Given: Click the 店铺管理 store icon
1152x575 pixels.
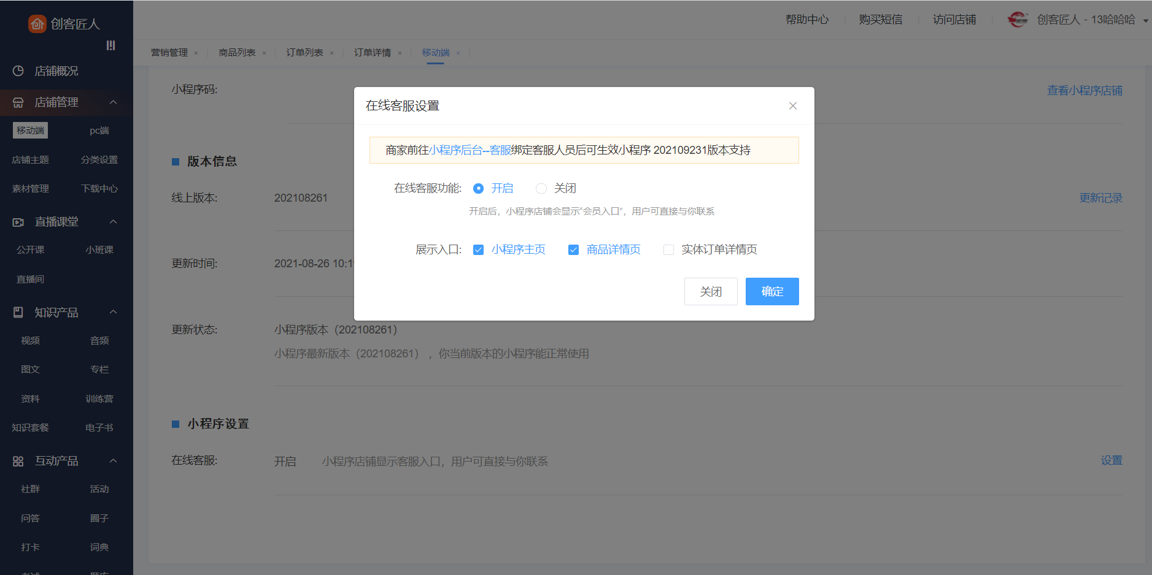Looking at the screenshot, I should pyautogui.click(x=18, y=102).
